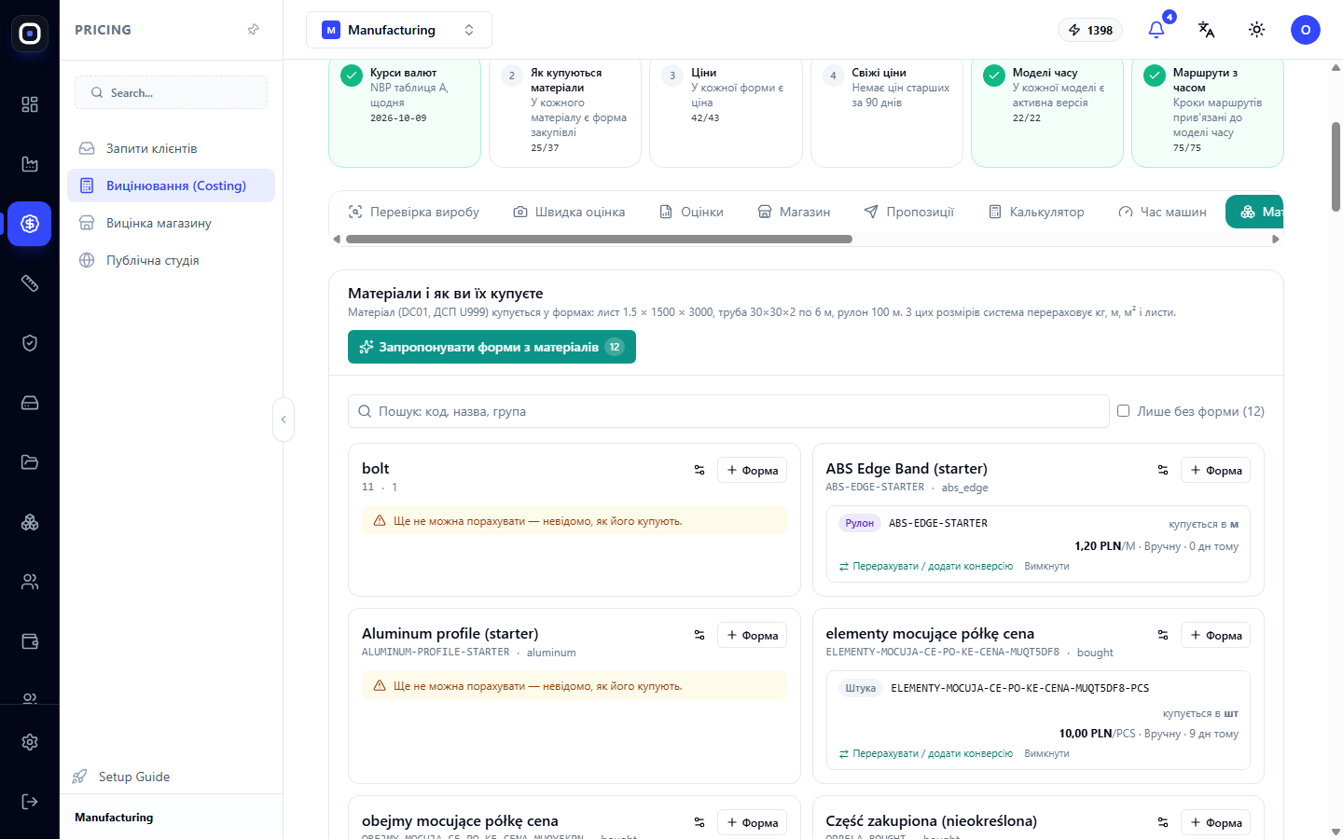Switch to the Швидка оцінка tab
The height and width of the screenshot is (839, 1343).
tap(569, 212)
